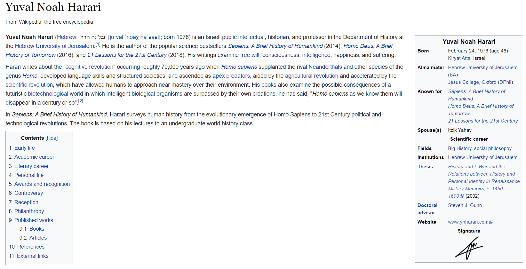The width and height of the screenshot is (526, 269).
Task: Click the Thesis label link
Action: 425,167
